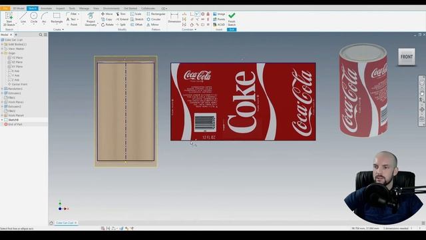Select Center Point in the browser
Screen dimensions: 426x240
pyautogui.click(x=17, y=85)
